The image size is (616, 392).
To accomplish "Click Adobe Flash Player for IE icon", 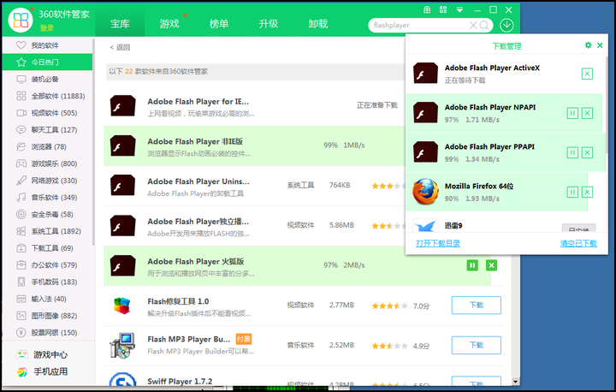I will (x=123, y=106).
